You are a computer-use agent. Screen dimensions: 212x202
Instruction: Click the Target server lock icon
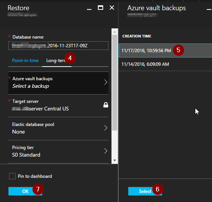106,105
